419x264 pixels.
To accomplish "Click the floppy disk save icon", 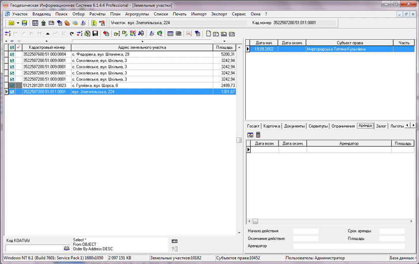I will tap(95, 34).
